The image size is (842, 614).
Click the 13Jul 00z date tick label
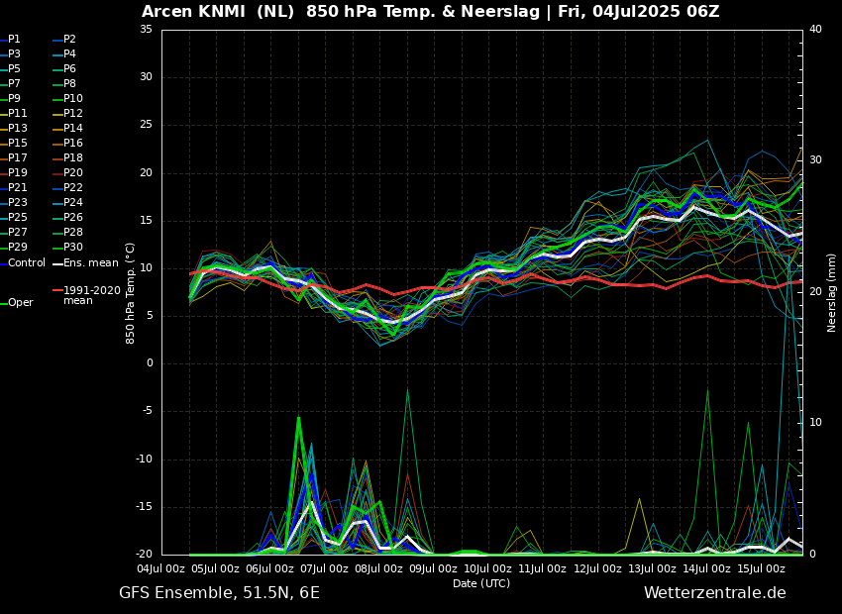pyautogui.click(x=652, y=568)
